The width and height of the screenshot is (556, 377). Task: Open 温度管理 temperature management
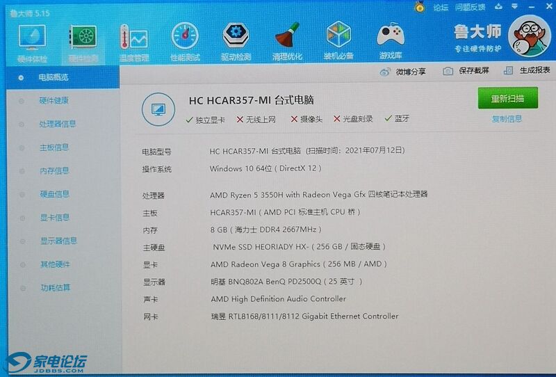[x=134, y=42]
